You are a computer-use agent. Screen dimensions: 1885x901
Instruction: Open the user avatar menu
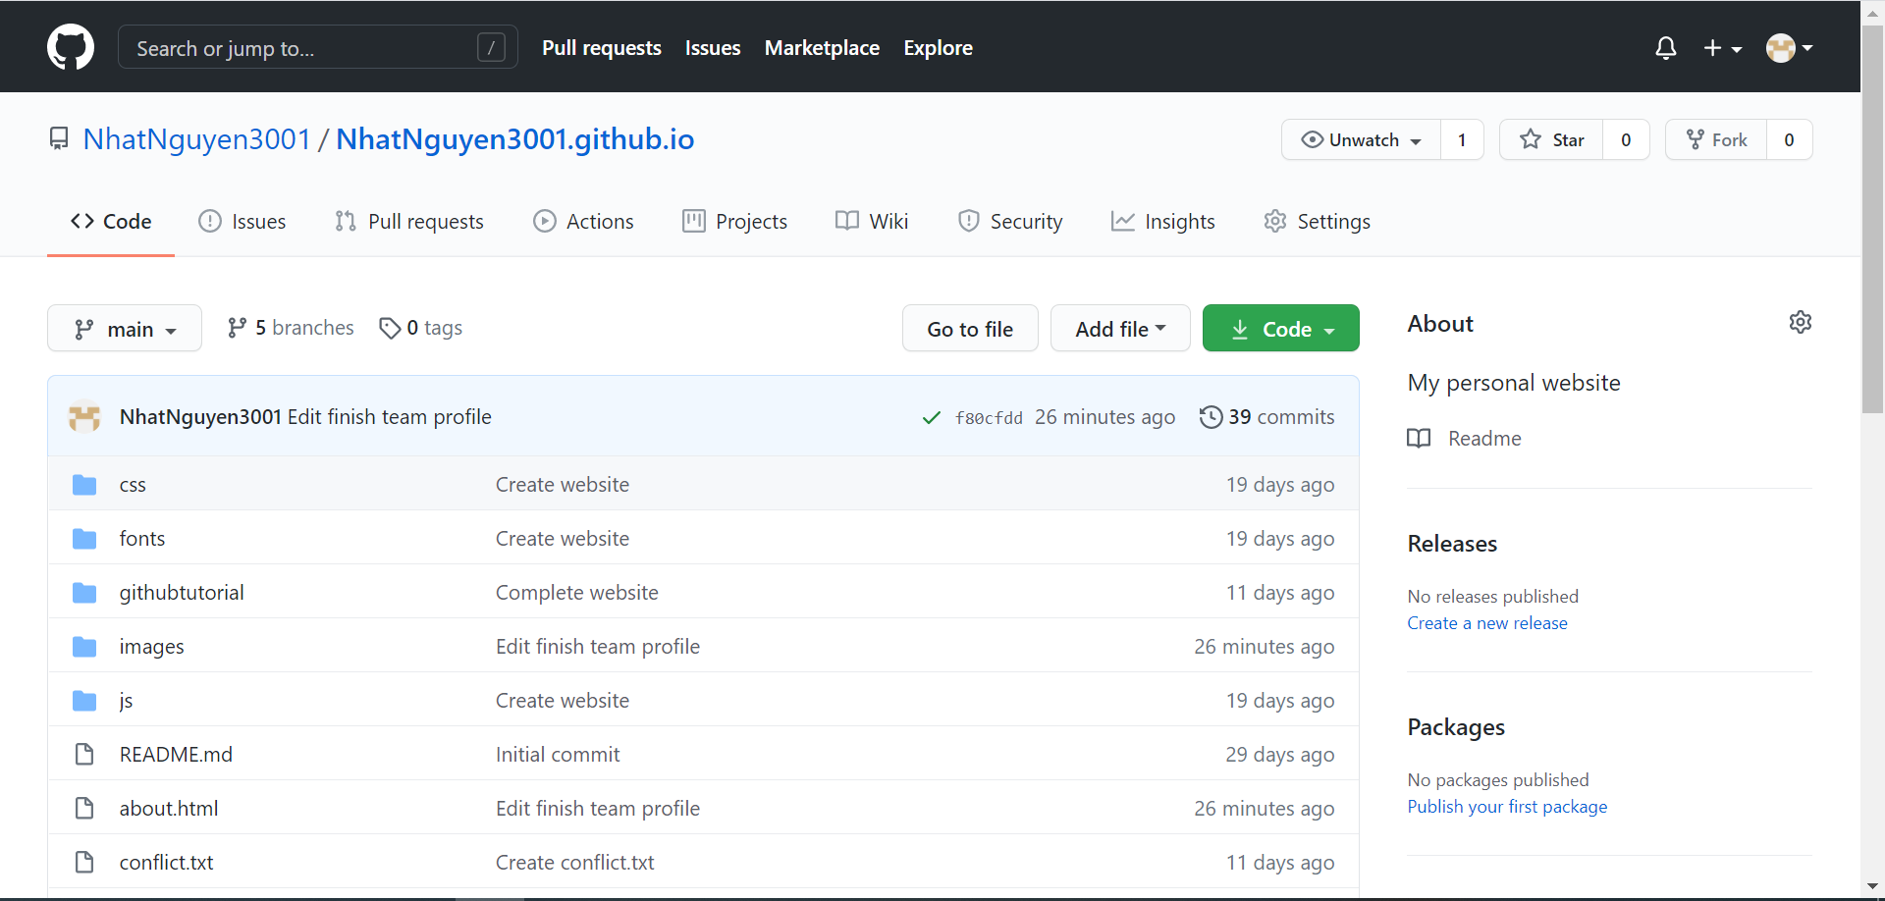coord(1789,48)
